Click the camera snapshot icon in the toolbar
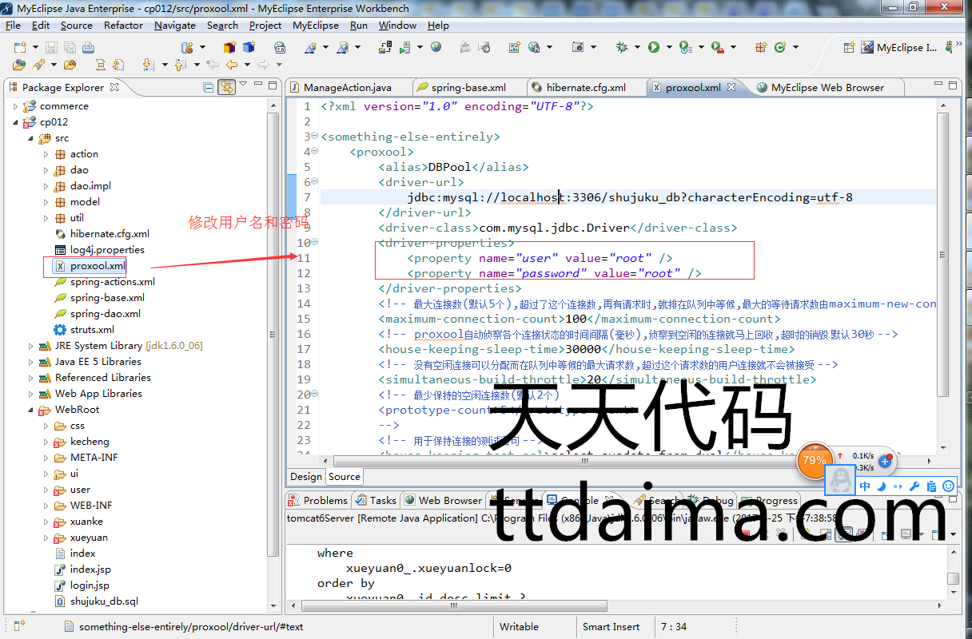Image resolution: width=972 pixels, height=639 pixels. (578, 48)
